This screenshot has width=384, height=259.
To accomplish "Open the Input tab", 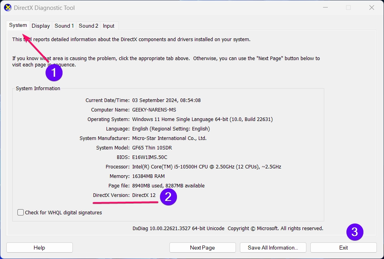I will click(x=108, y=26).
